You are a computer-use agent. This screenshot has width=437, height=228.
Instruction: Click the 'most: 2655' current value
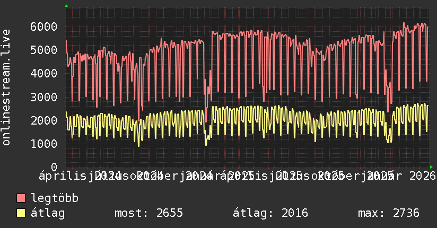(x=148, y=213)
